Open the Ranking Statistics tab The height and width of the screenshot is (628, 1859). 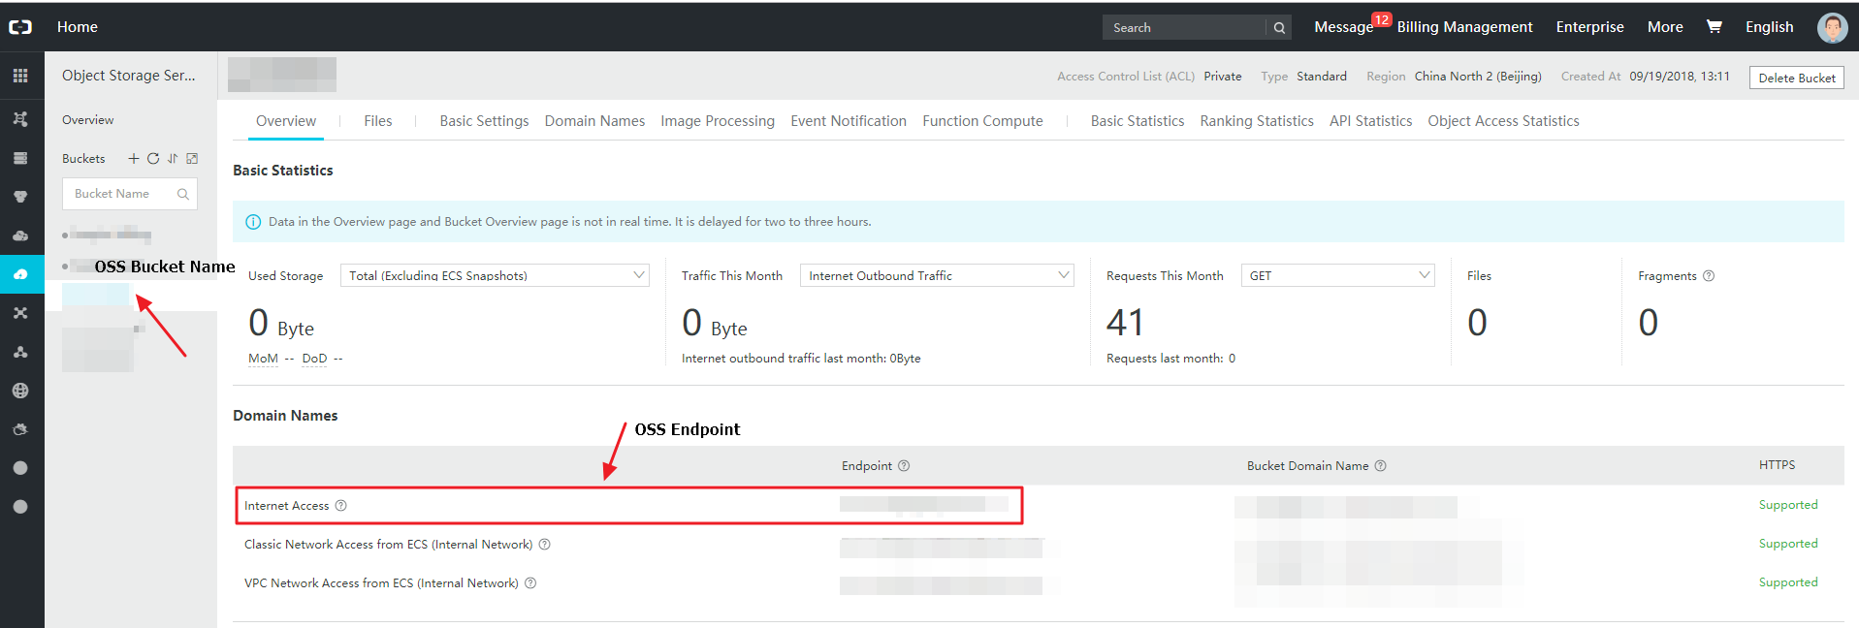tap(1256, 121)
